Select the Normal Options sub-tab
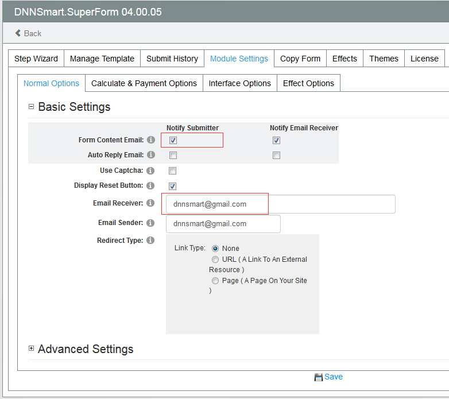The width and height of the screenshot is (449, 399). click(51, 83)
